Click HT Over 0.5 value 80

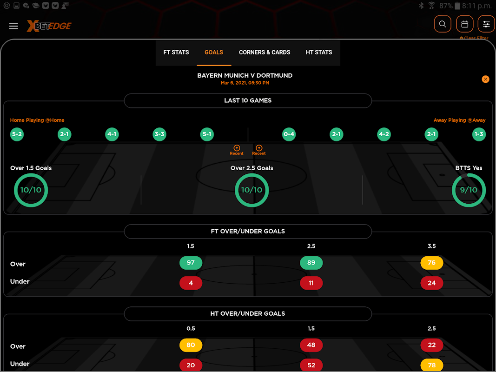point(191,345)
